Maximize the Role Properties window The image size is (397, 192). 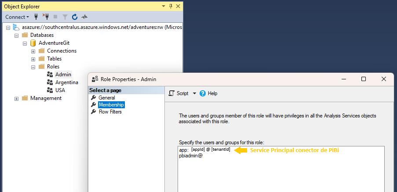[x=364, y=79]
